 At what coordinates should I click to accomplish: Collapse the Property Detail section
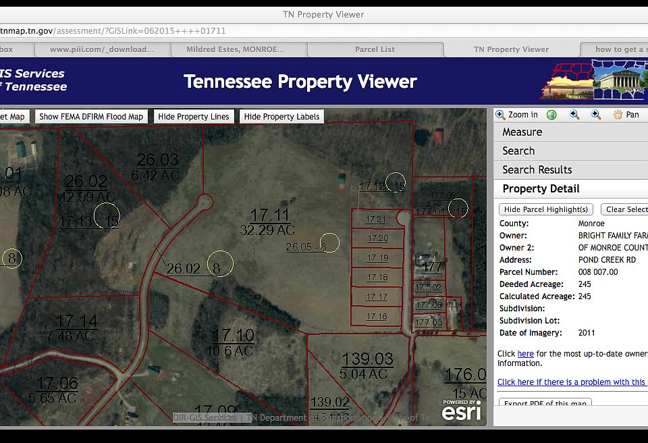point(571,188)
